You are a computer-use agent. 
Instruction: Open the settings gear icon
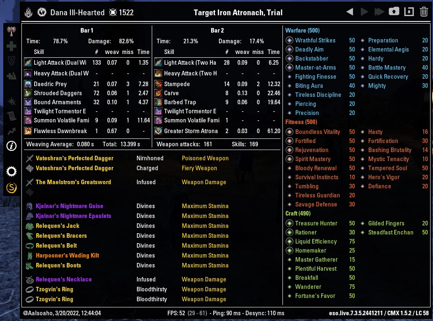tap(11, 171)
